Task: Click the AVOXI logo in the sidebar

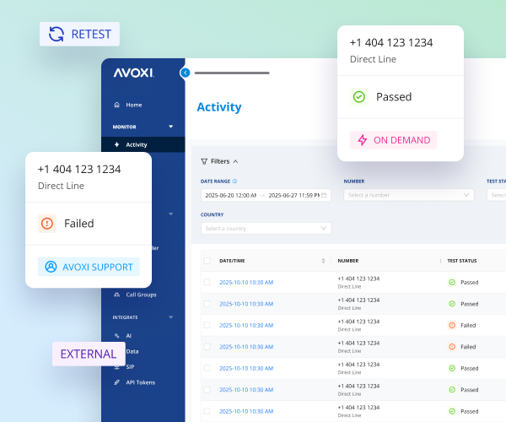Action: 131,73
